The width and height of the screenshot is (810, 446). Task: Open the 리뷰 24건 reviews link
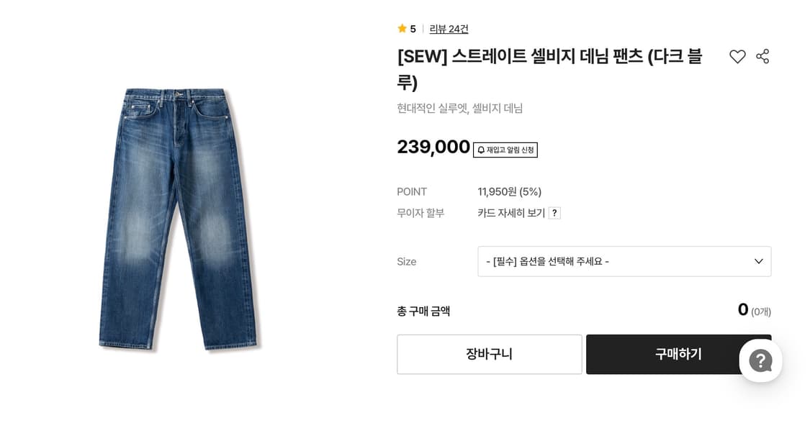tap(449, 29)
